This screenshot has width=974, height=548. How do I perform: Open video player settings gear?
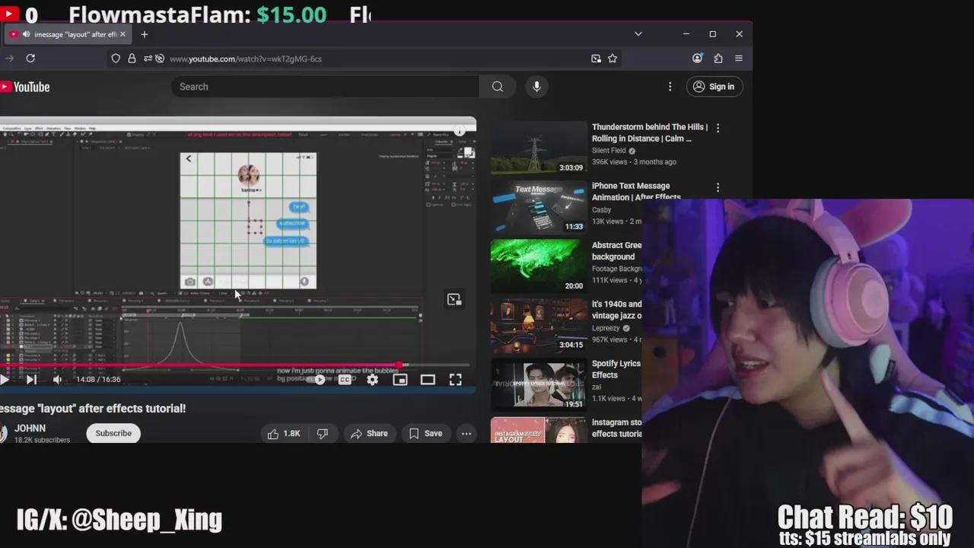[372, 379]
